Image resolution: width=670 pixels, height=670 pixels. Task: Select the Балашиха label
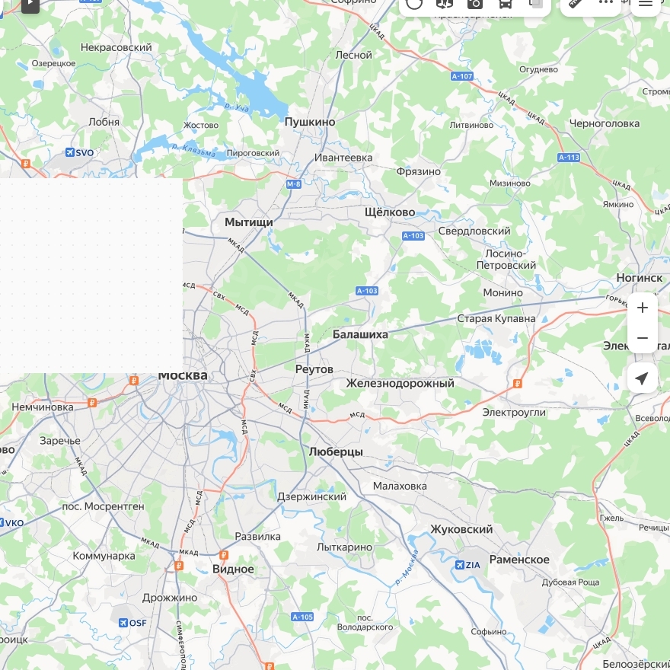(x=360, y=334)
